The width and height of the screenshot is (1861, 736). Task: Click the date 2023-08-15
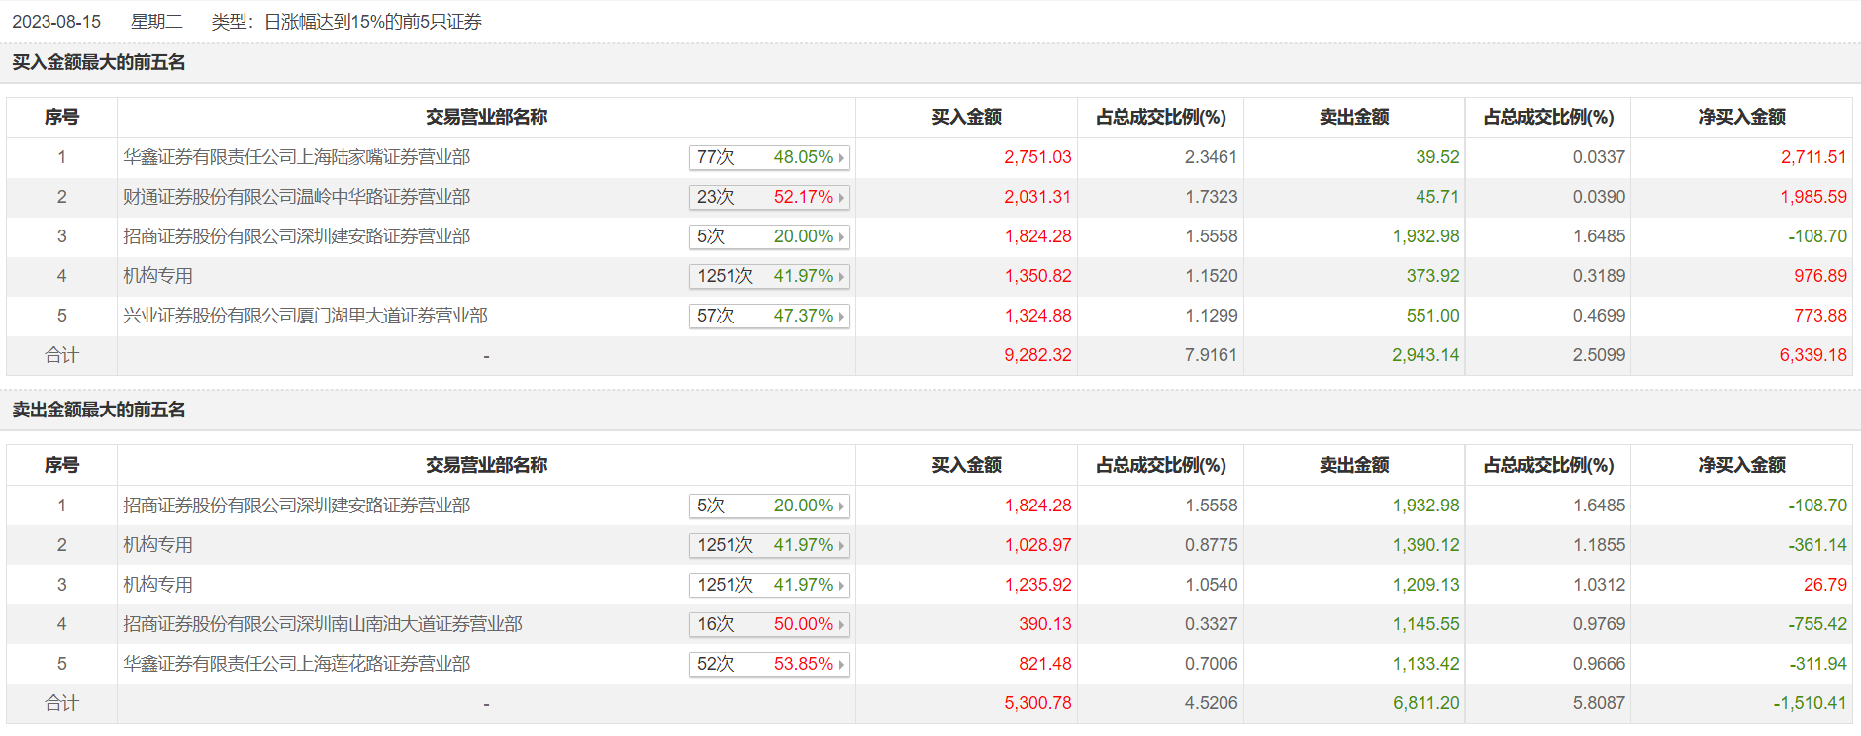coord(56,22)
